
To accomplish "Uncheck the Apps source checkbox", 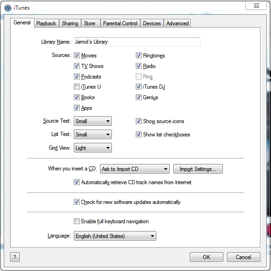I will point(77,107).
